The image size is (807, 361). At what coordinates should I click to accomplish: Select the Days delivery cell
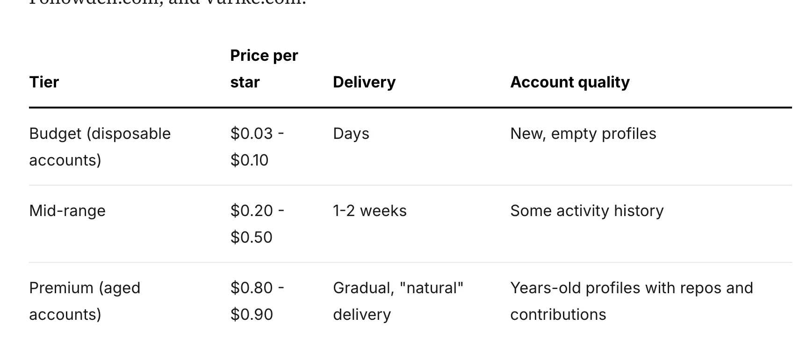tap(351, 134)
